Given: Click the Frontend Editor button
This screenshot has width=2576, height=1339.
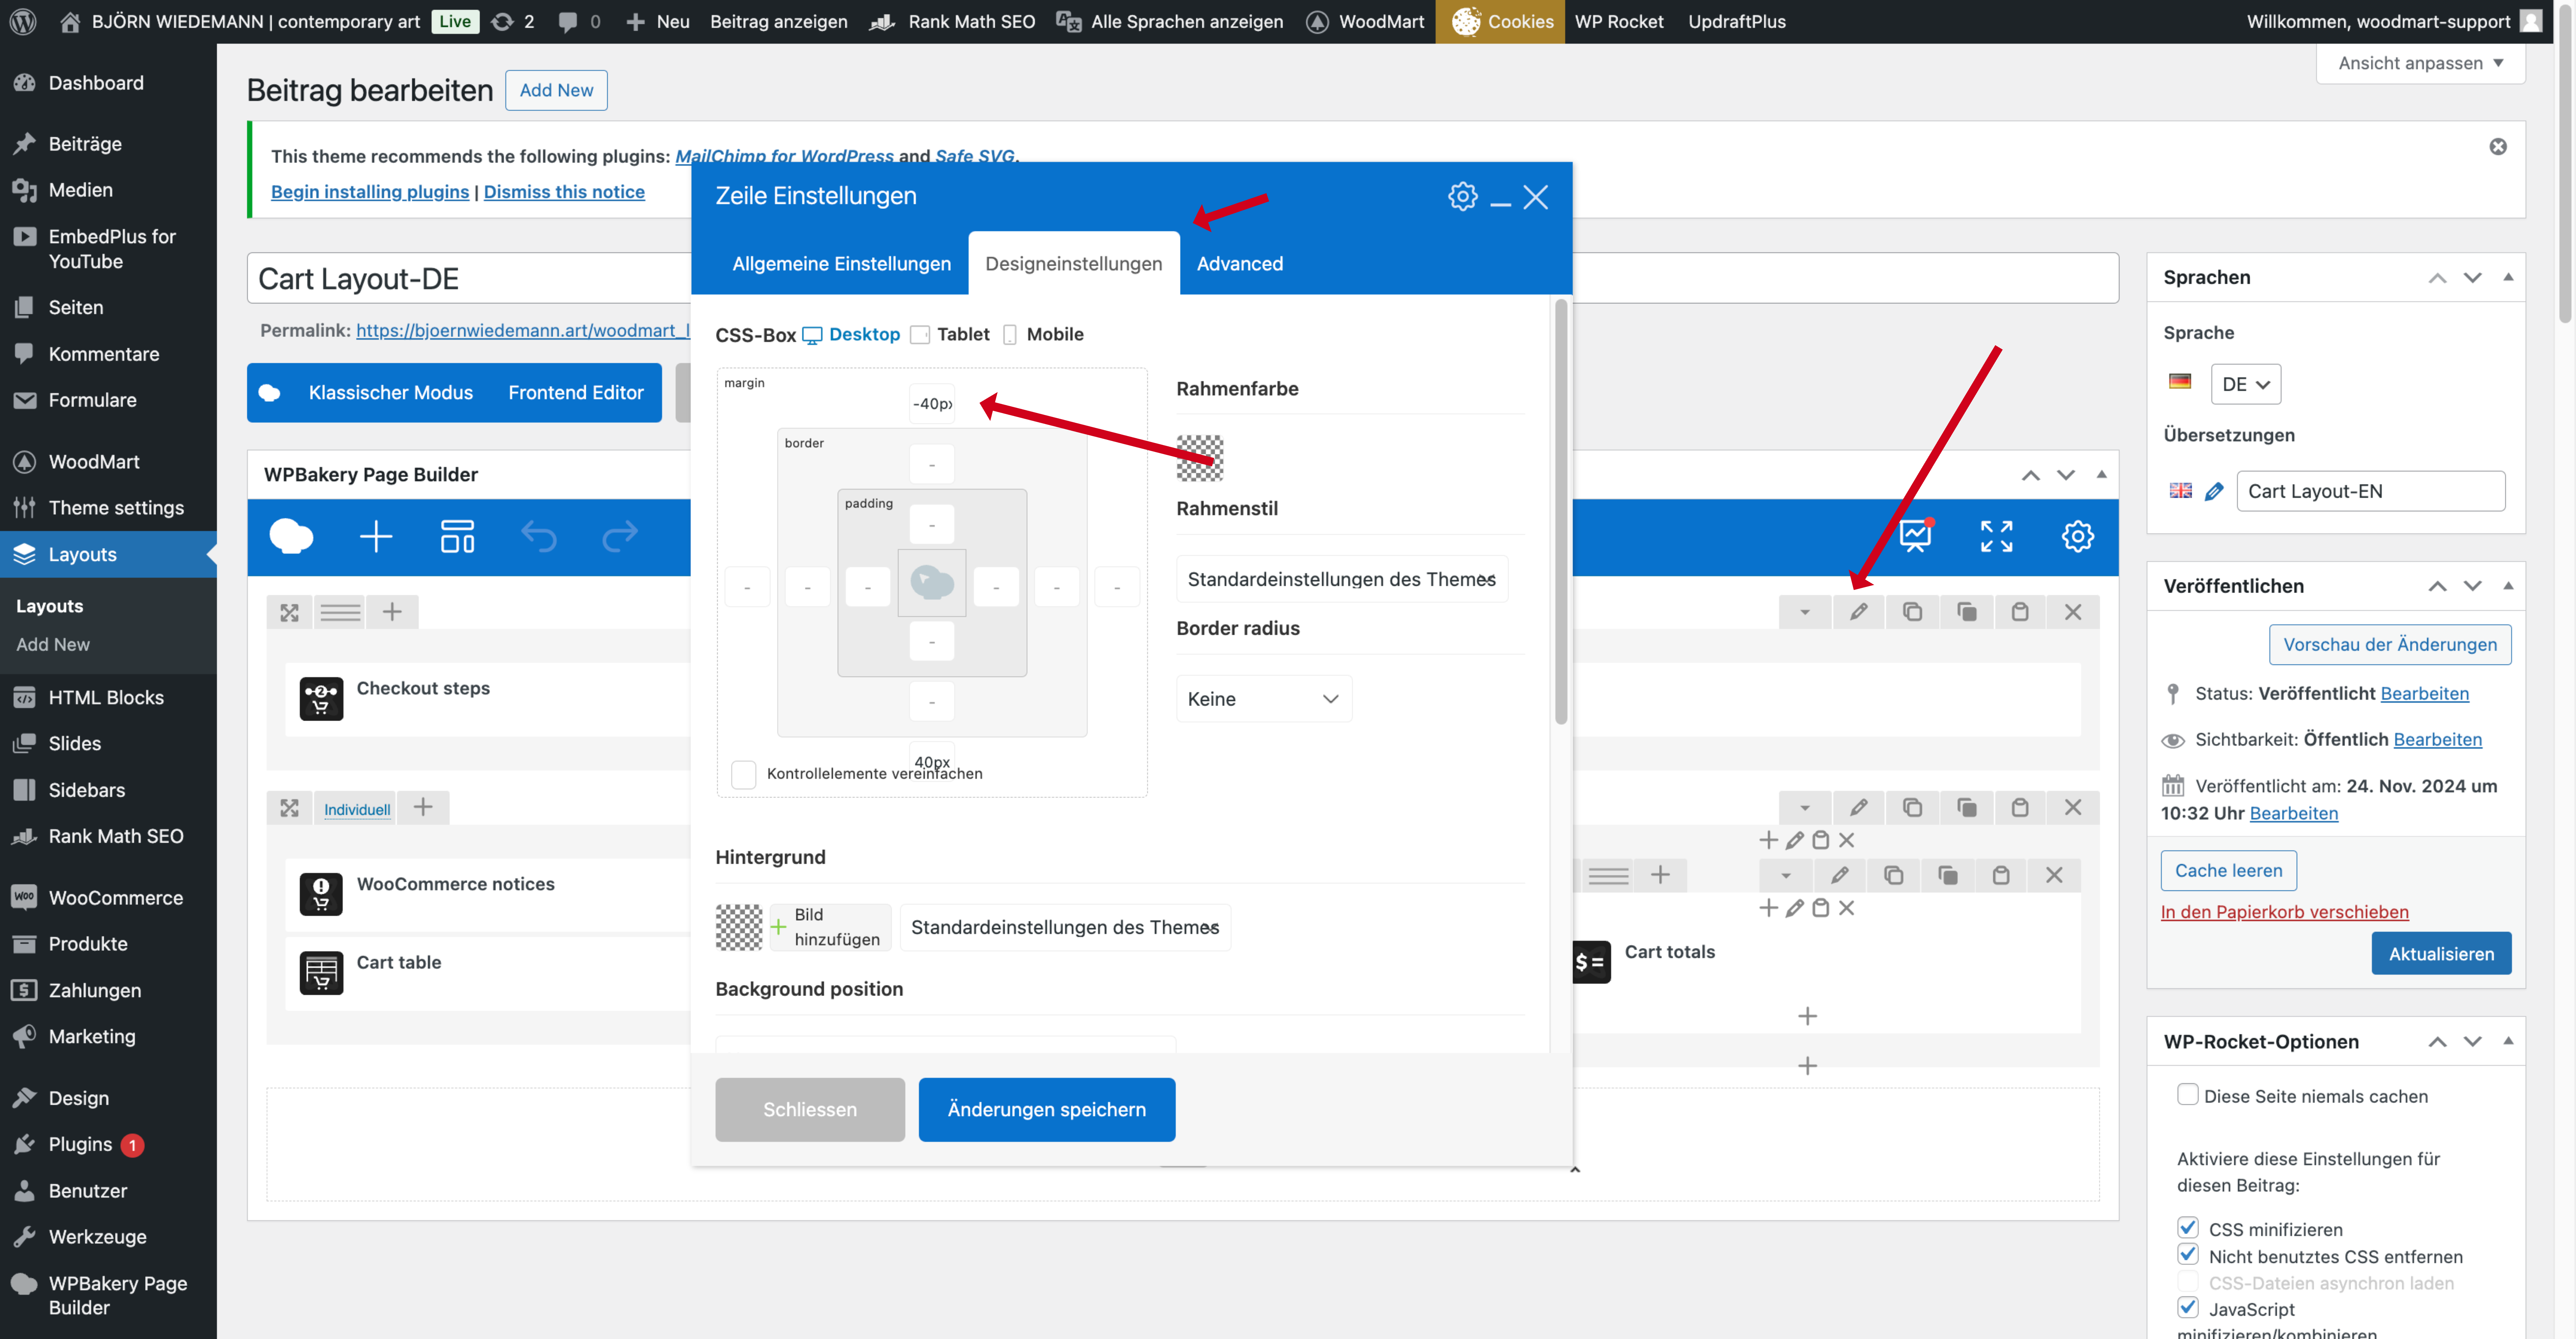Looking at the screenshot, I should click(576, 393).
